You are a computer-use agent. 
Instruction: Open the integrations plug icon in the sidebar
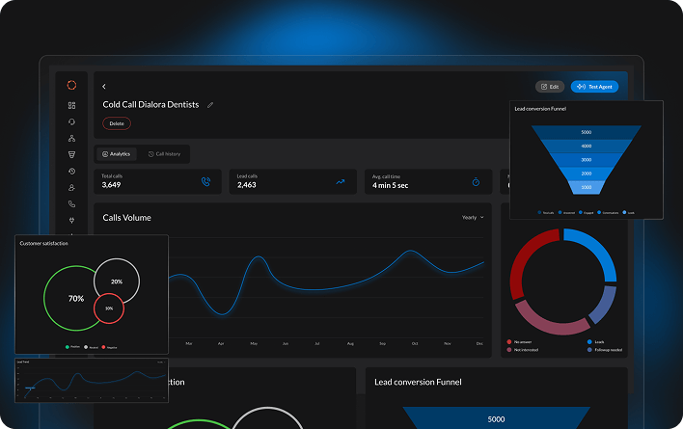click(x=71, y=220)
